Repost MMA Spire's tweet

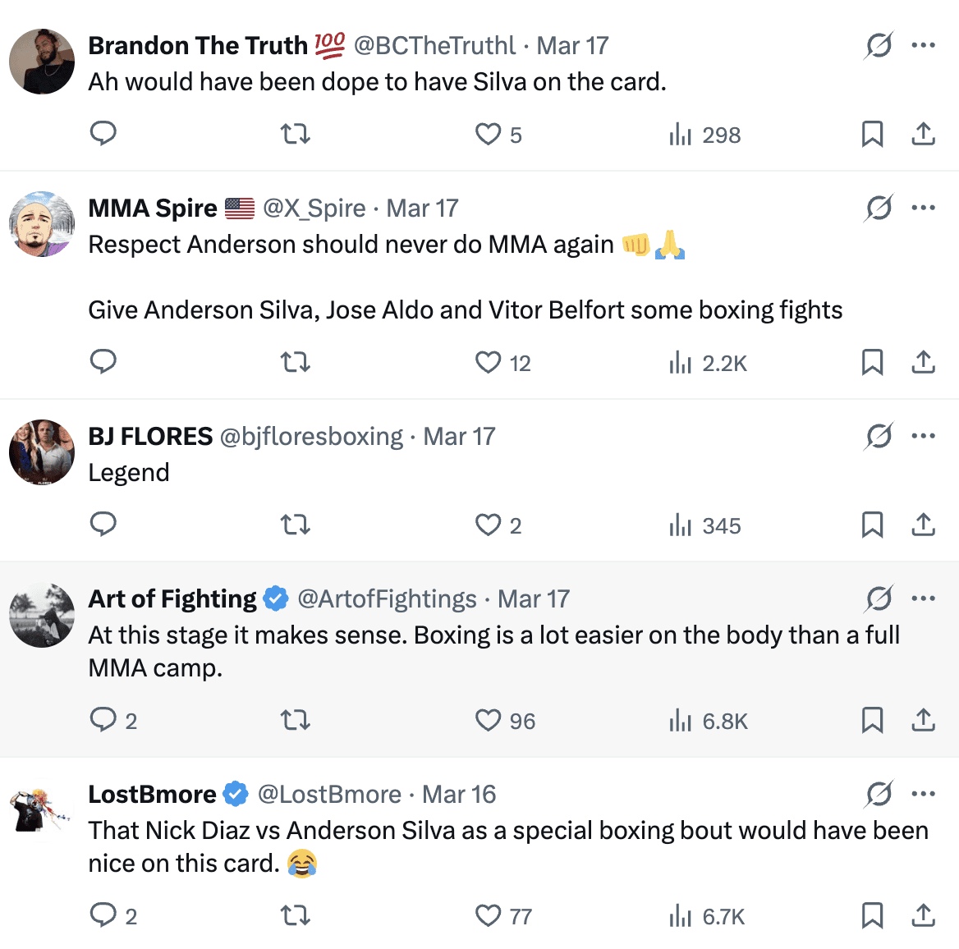tap(296, 362)
